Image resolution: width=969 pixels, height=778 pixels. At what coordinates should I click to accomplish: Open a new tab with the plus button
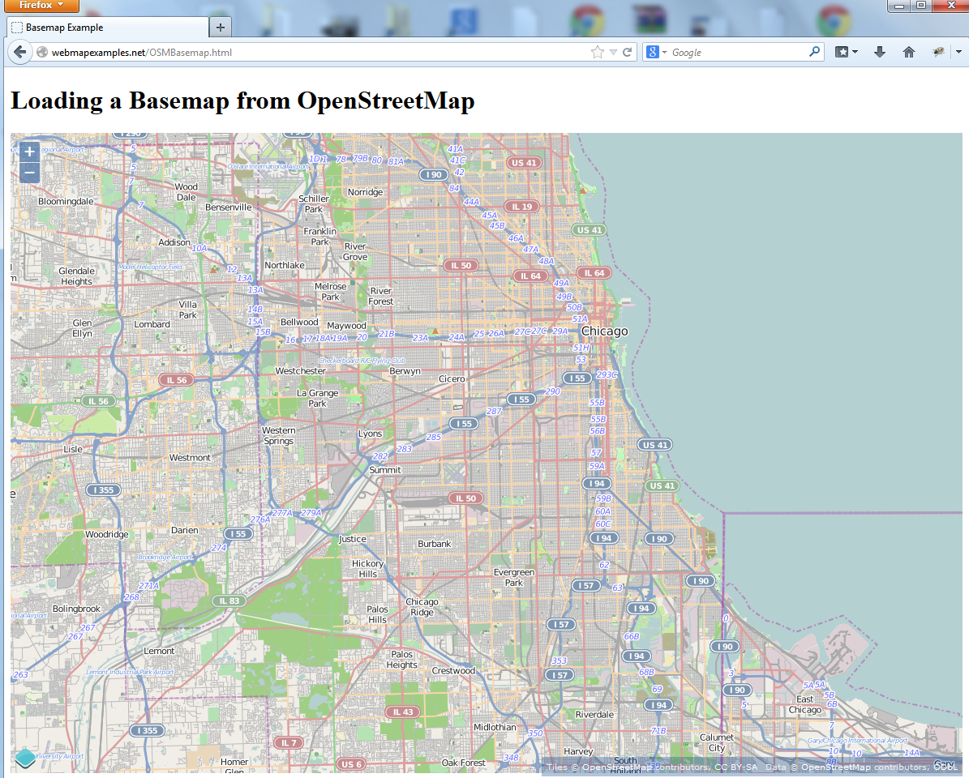tap(220, 27)
